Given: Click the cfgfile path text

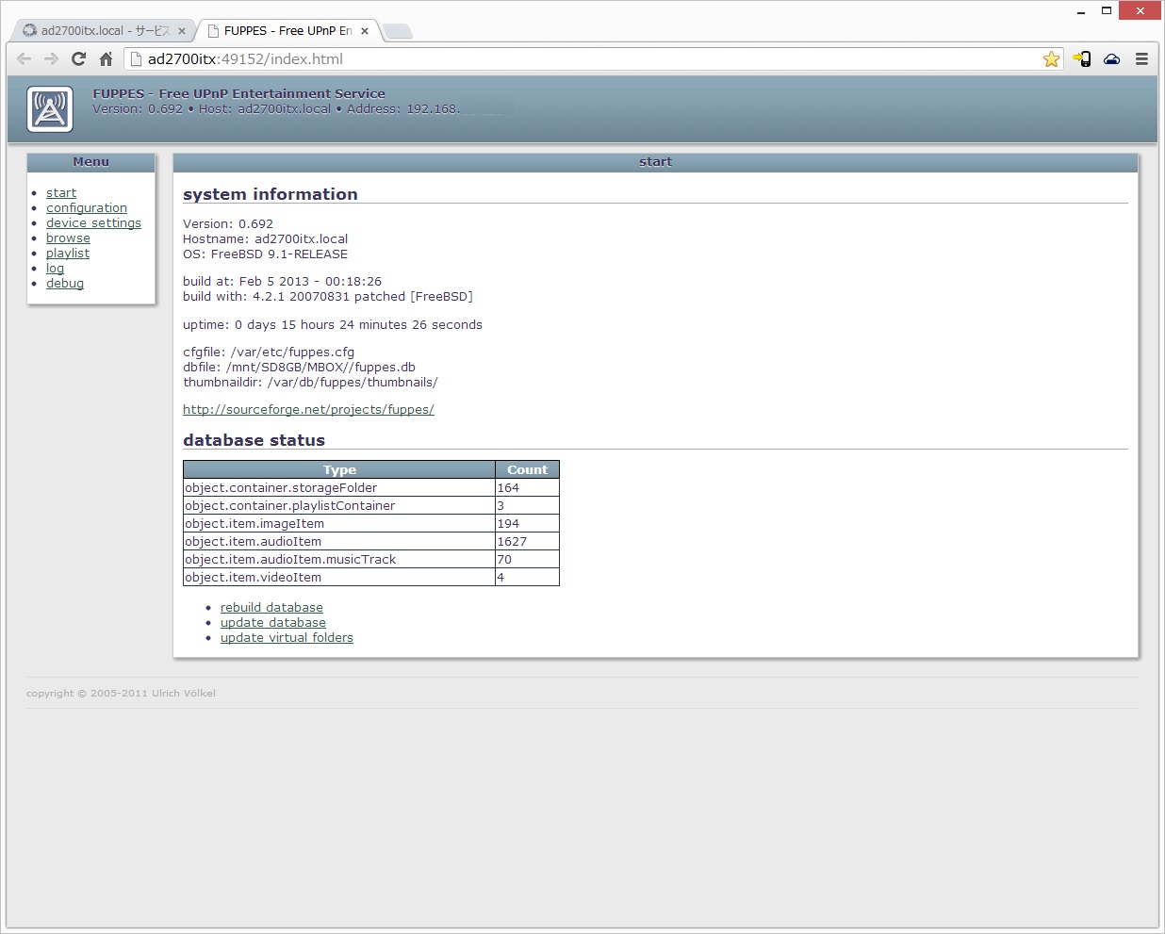Looking at the screenshot, I should (x=269, y=352).
